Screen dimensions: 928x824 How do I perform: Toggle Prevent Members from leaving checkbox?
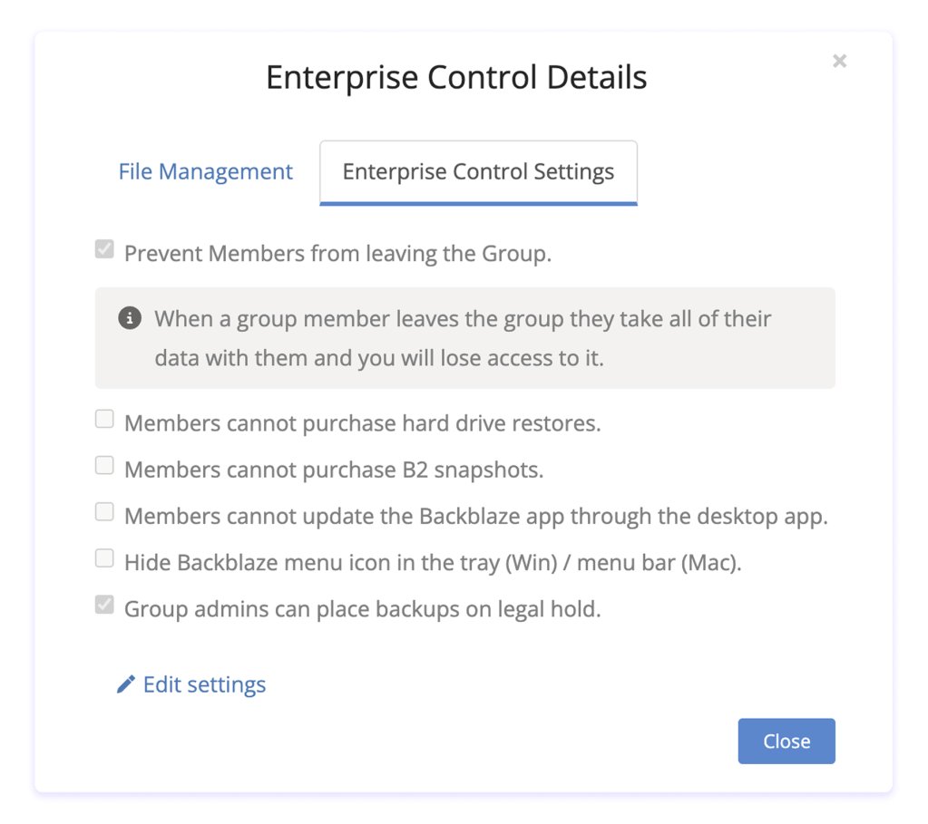click(x=104, y=249)
